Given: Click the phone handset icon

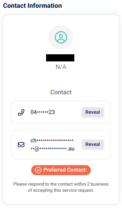Looking at the screenshot, I should click(x=21, y=112).
